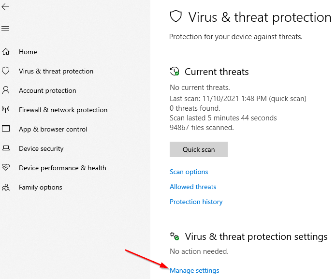Open the hamburger navigation menu

tap(5, 28)
